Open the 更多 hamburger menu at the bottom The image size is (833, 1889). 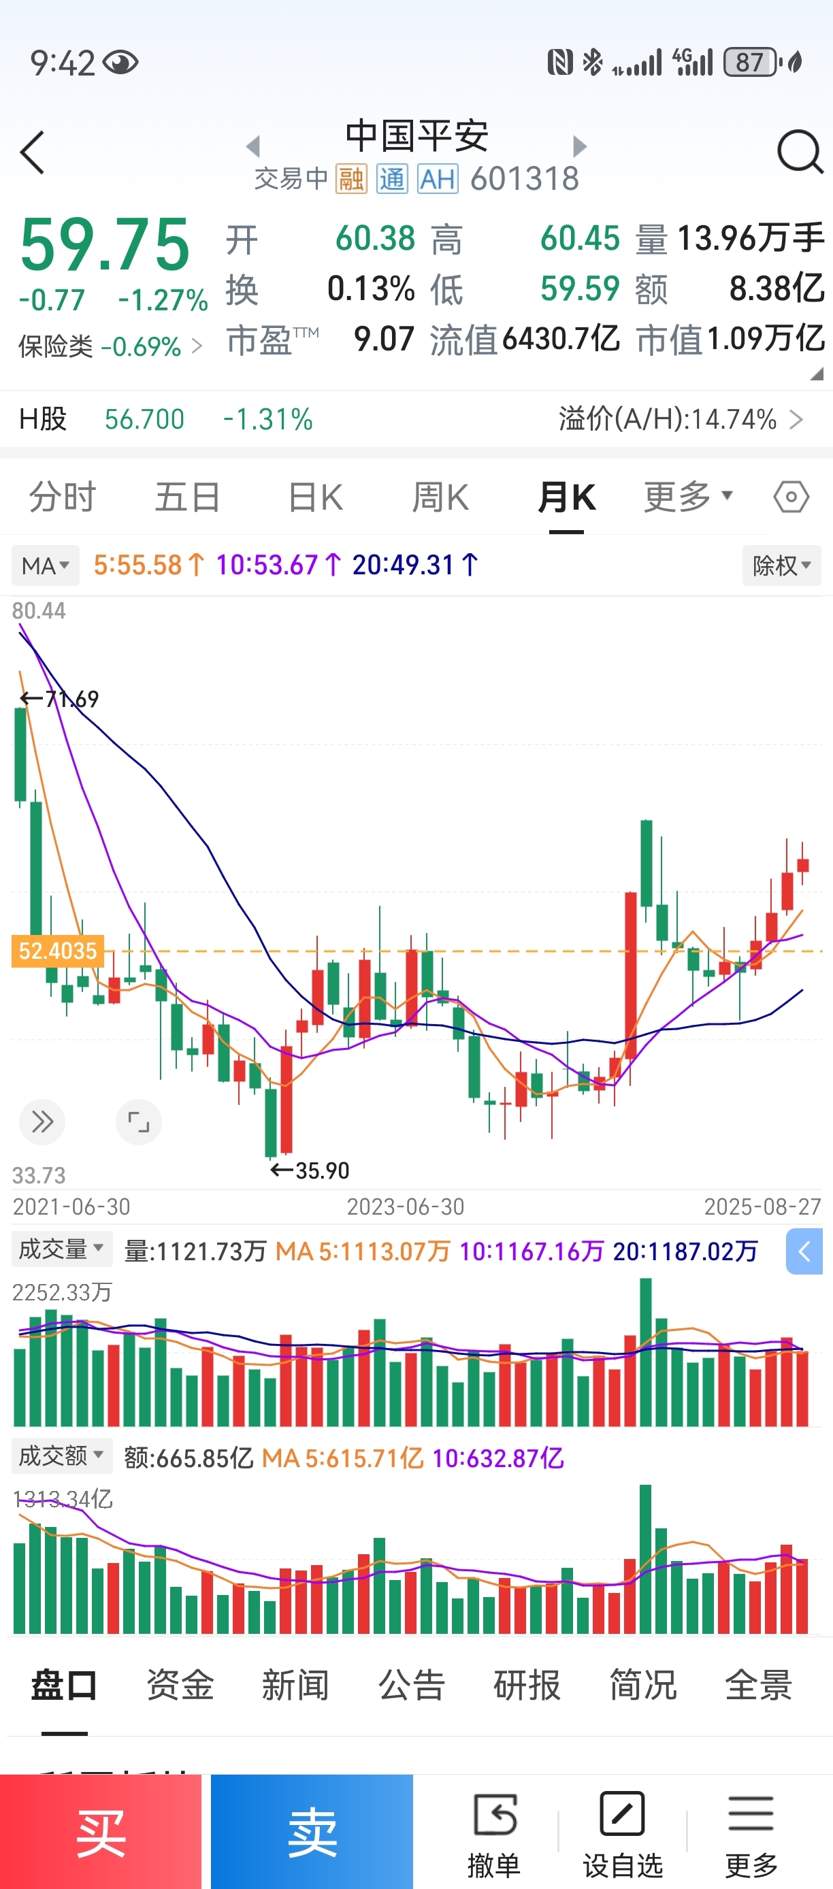pos(751,1833)
